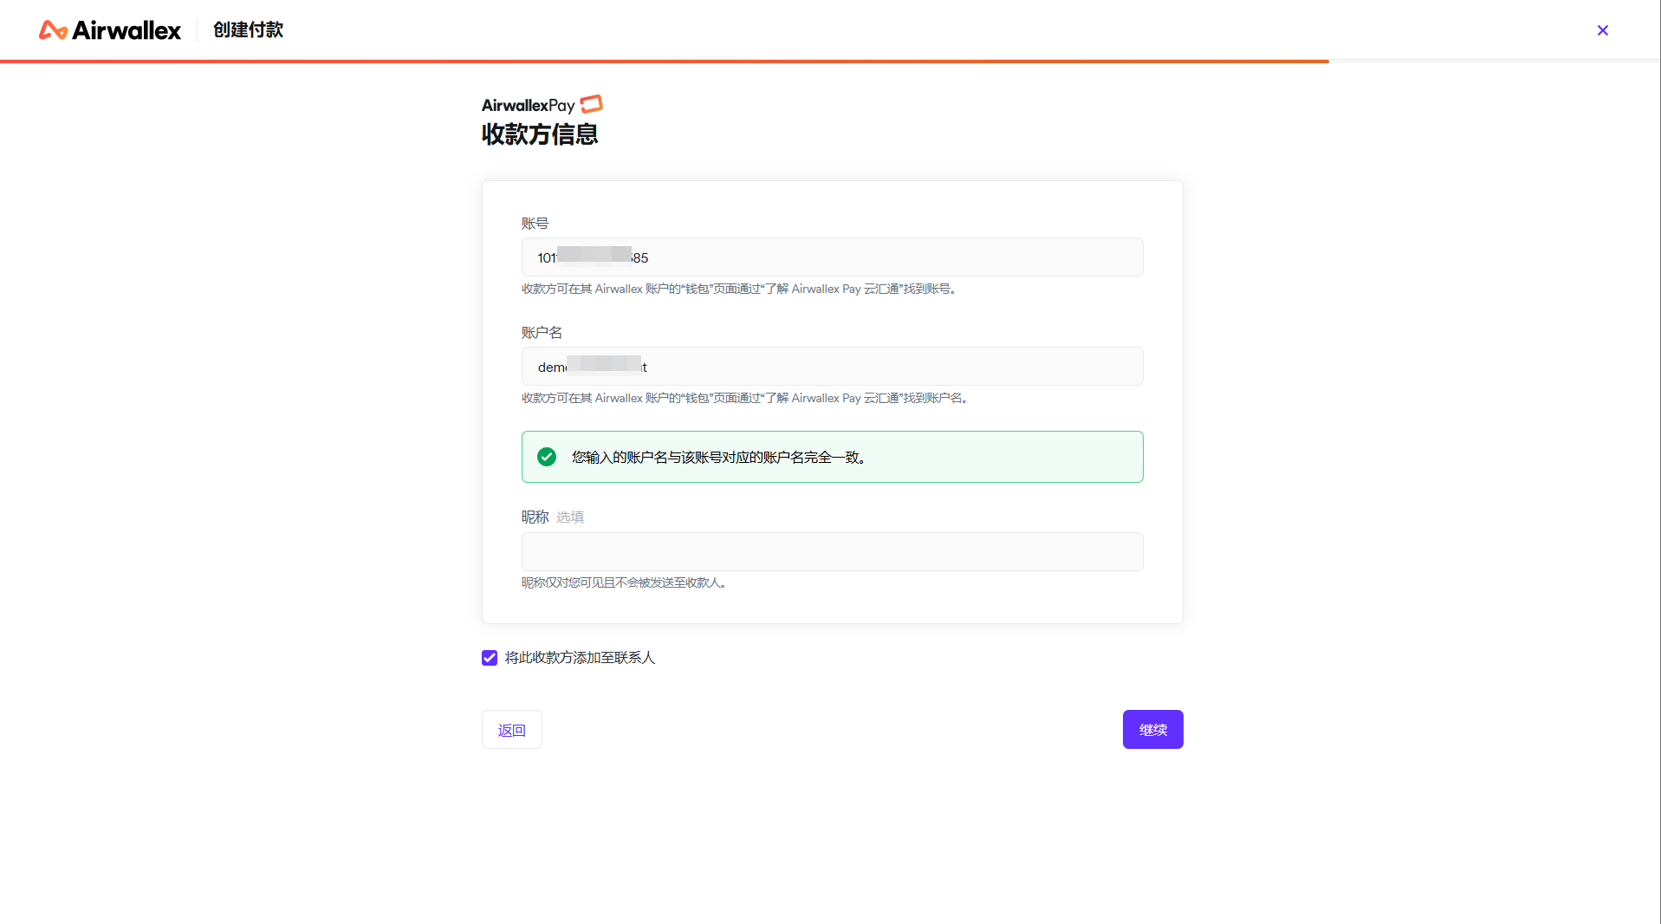Focus the 账号 account number field
The height and width of the screenshot is (924, 1661).
click(832, 257)
